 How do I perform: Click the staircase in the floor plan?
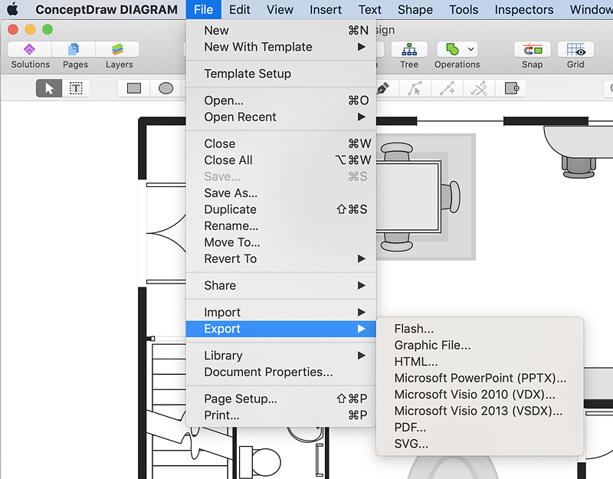[168, 411]
